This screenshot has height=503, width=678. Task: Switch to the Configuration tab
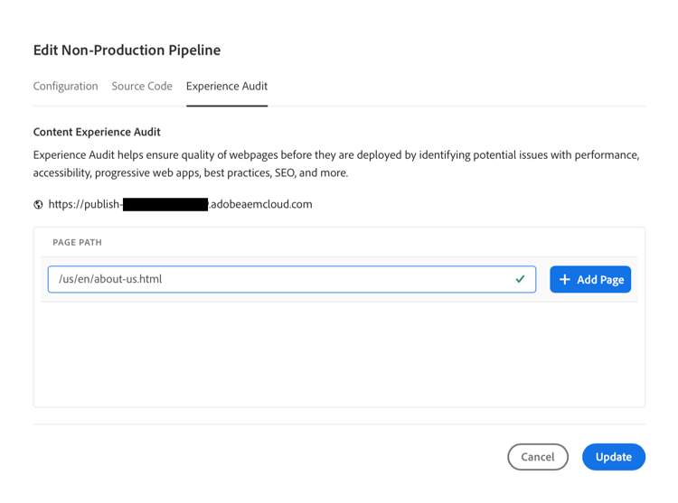click(65, 87)
